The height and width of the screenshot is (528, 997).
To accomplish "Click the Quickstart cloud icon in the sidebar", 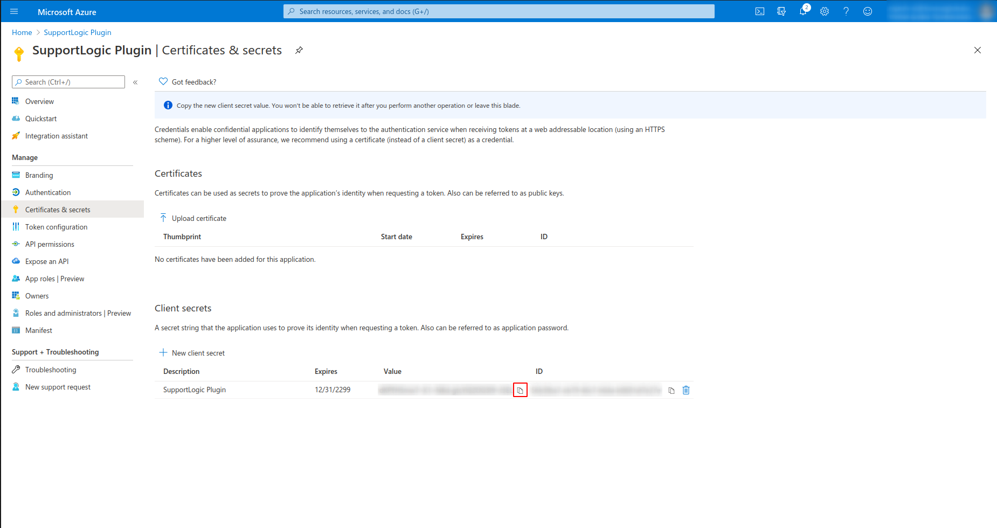I will [16, 119].
